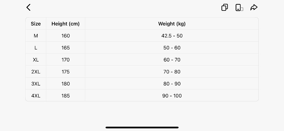
Task: Click the 185 height value
Action: [65, 96]
